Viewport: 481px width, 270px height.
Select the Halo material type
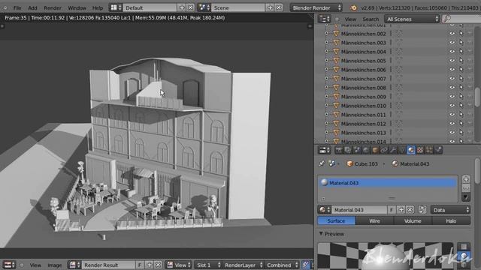(x=451, y=220)
